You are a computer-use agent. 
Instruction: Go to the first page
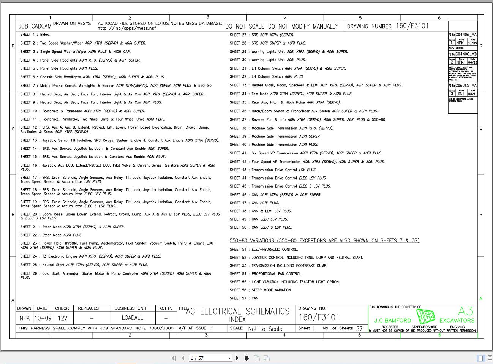coord(174,358)
